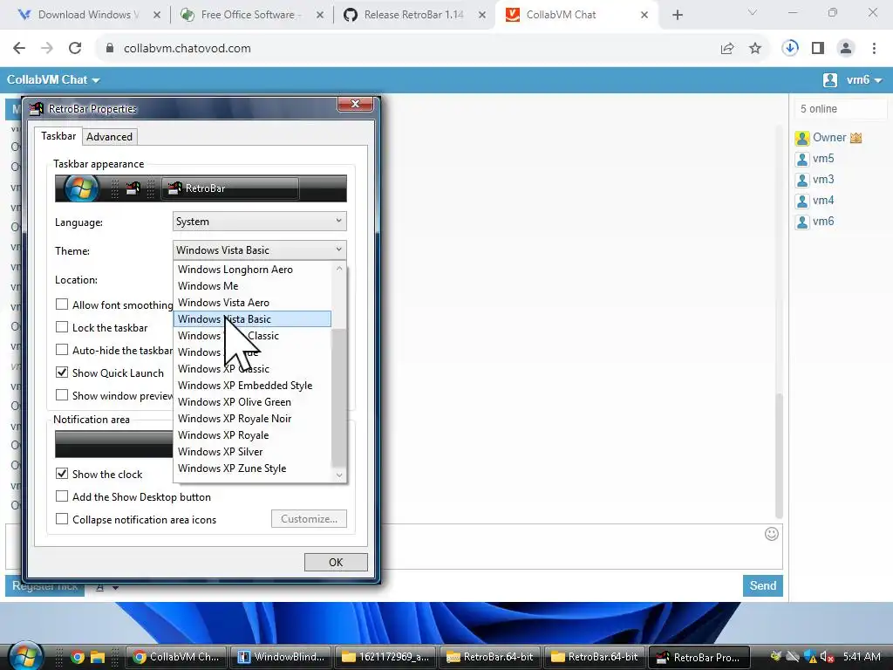Go back using browser back arrow
The height and width of the screenshot is (670, 893).
[19, 49]
